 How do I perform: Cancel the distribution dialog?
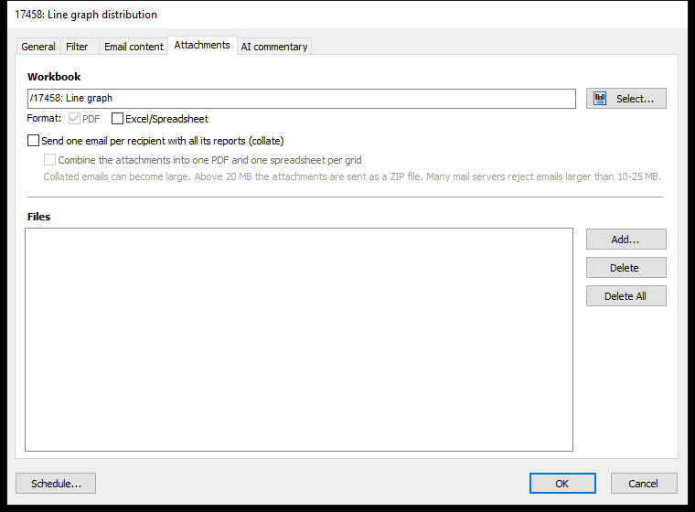644,483
